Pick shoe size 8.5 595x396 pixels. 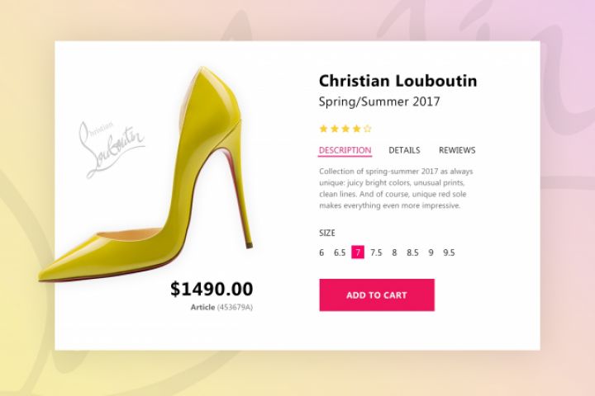point(412,252)
